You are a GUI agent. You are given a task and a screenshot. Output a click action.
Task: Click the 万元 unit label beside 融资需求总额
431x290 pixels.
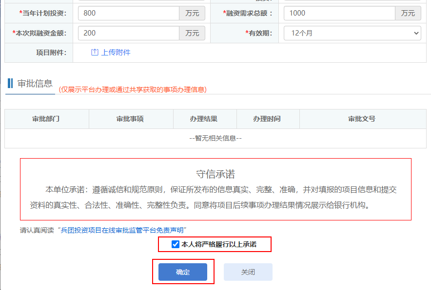[408, 13]
